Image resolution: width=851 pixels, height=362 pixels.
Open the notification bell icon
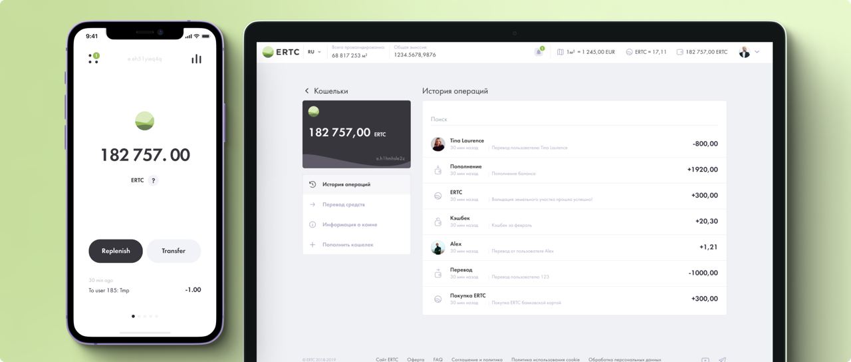(539, 51)
